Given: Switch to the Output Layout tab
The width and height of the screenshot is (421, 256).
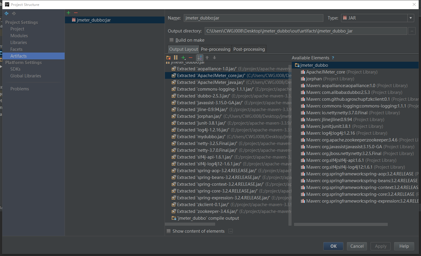Looking at the screenshot, I should [184, 49].
